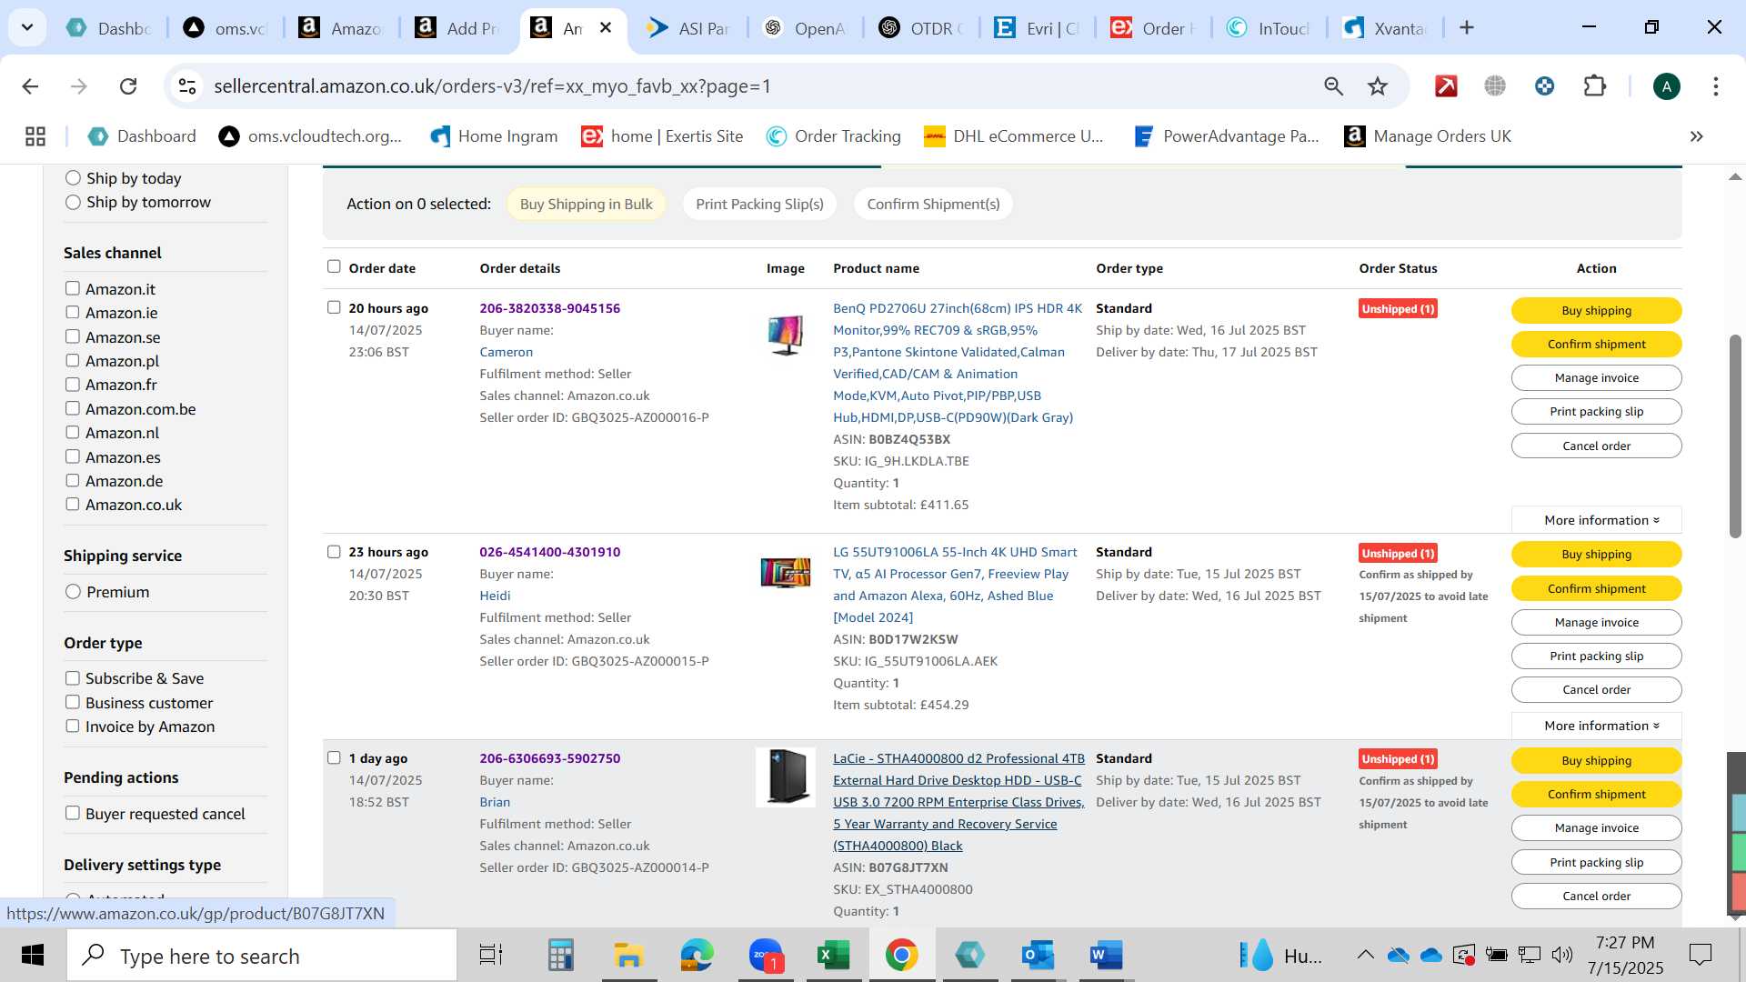The width and height of the screenshot is (1746, 982).
Task: Tick the Buyer requested cancel checkbox
Action: [73, 813]
